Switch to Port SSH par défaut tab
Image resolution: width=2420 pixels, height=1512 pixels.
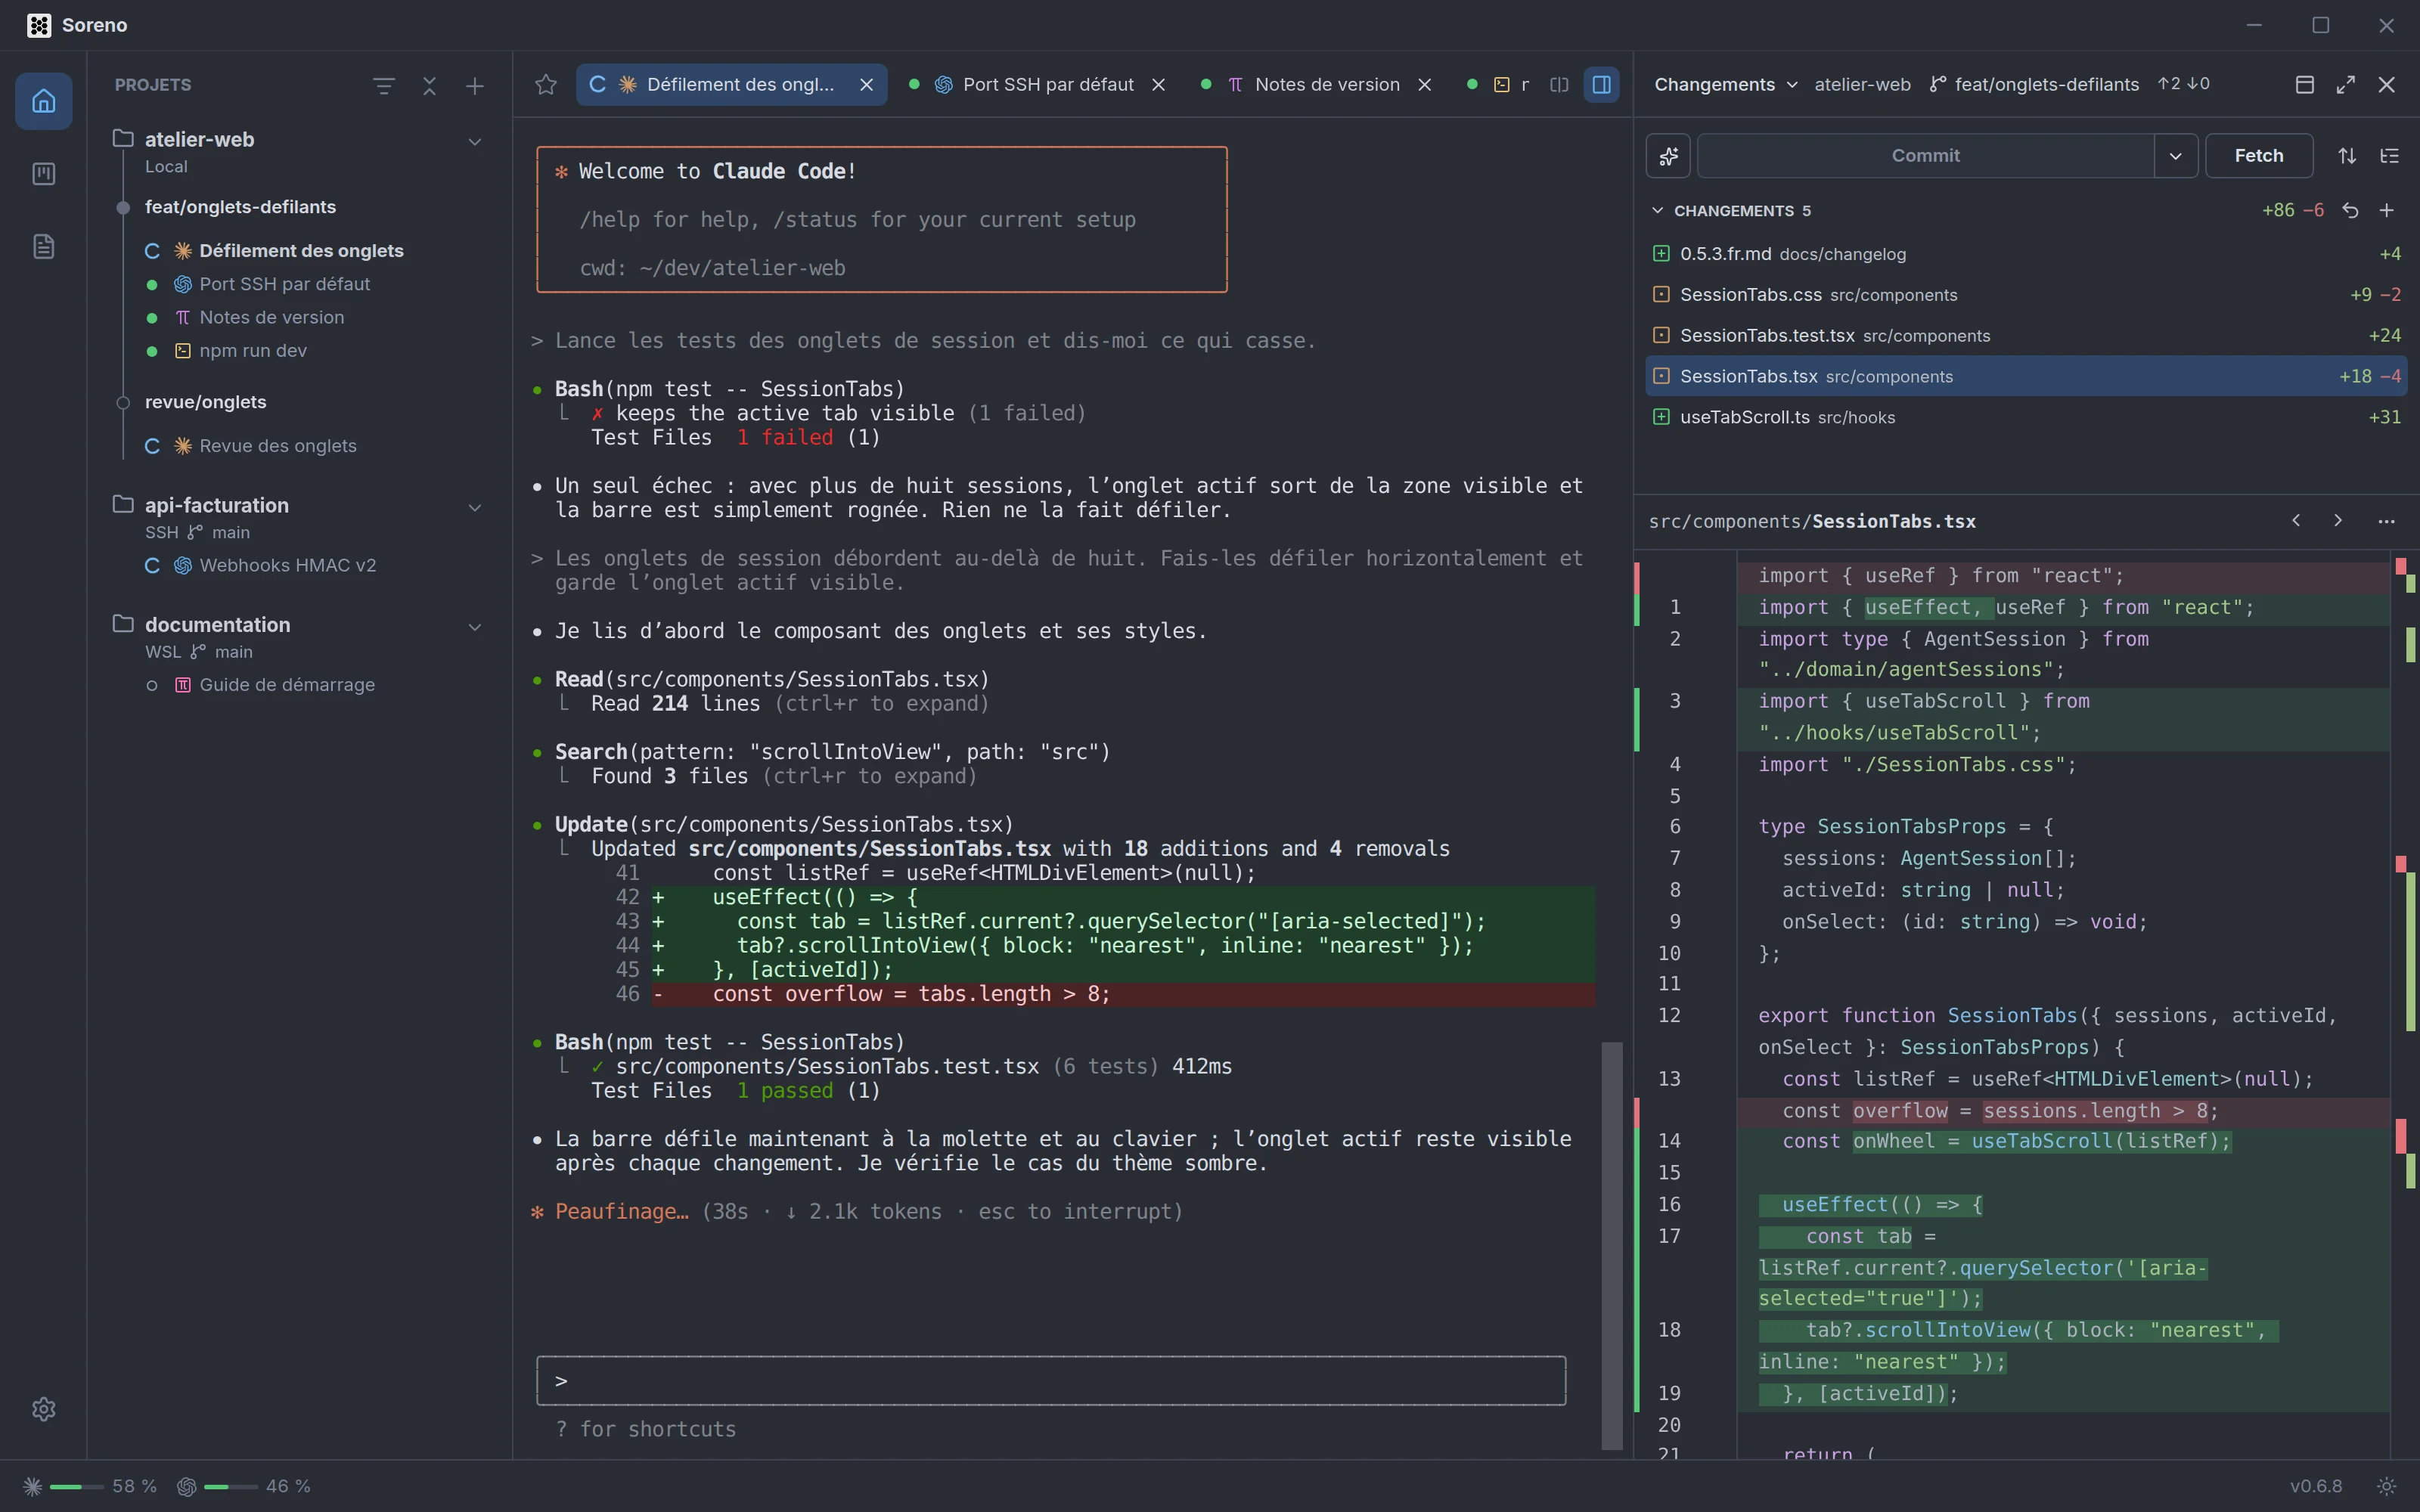pyautogui.click(x=1037, y=85)
